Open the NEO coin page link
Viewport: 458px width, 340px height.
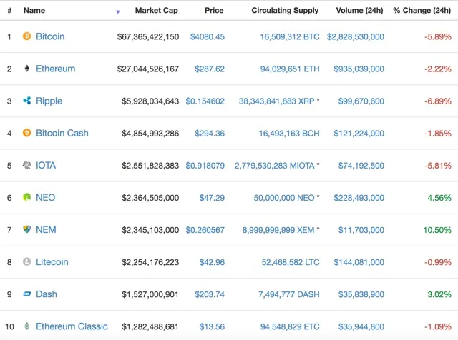tap(45, 197)
